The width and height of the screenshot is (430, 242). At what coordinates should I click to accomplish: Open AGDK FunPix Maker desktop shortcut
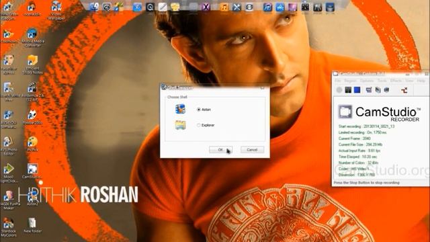tap(9, 200)
